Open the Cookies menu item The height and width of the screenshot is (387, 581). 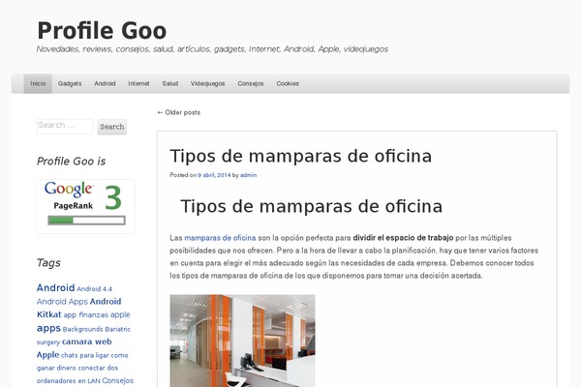(x=288, y=84)
